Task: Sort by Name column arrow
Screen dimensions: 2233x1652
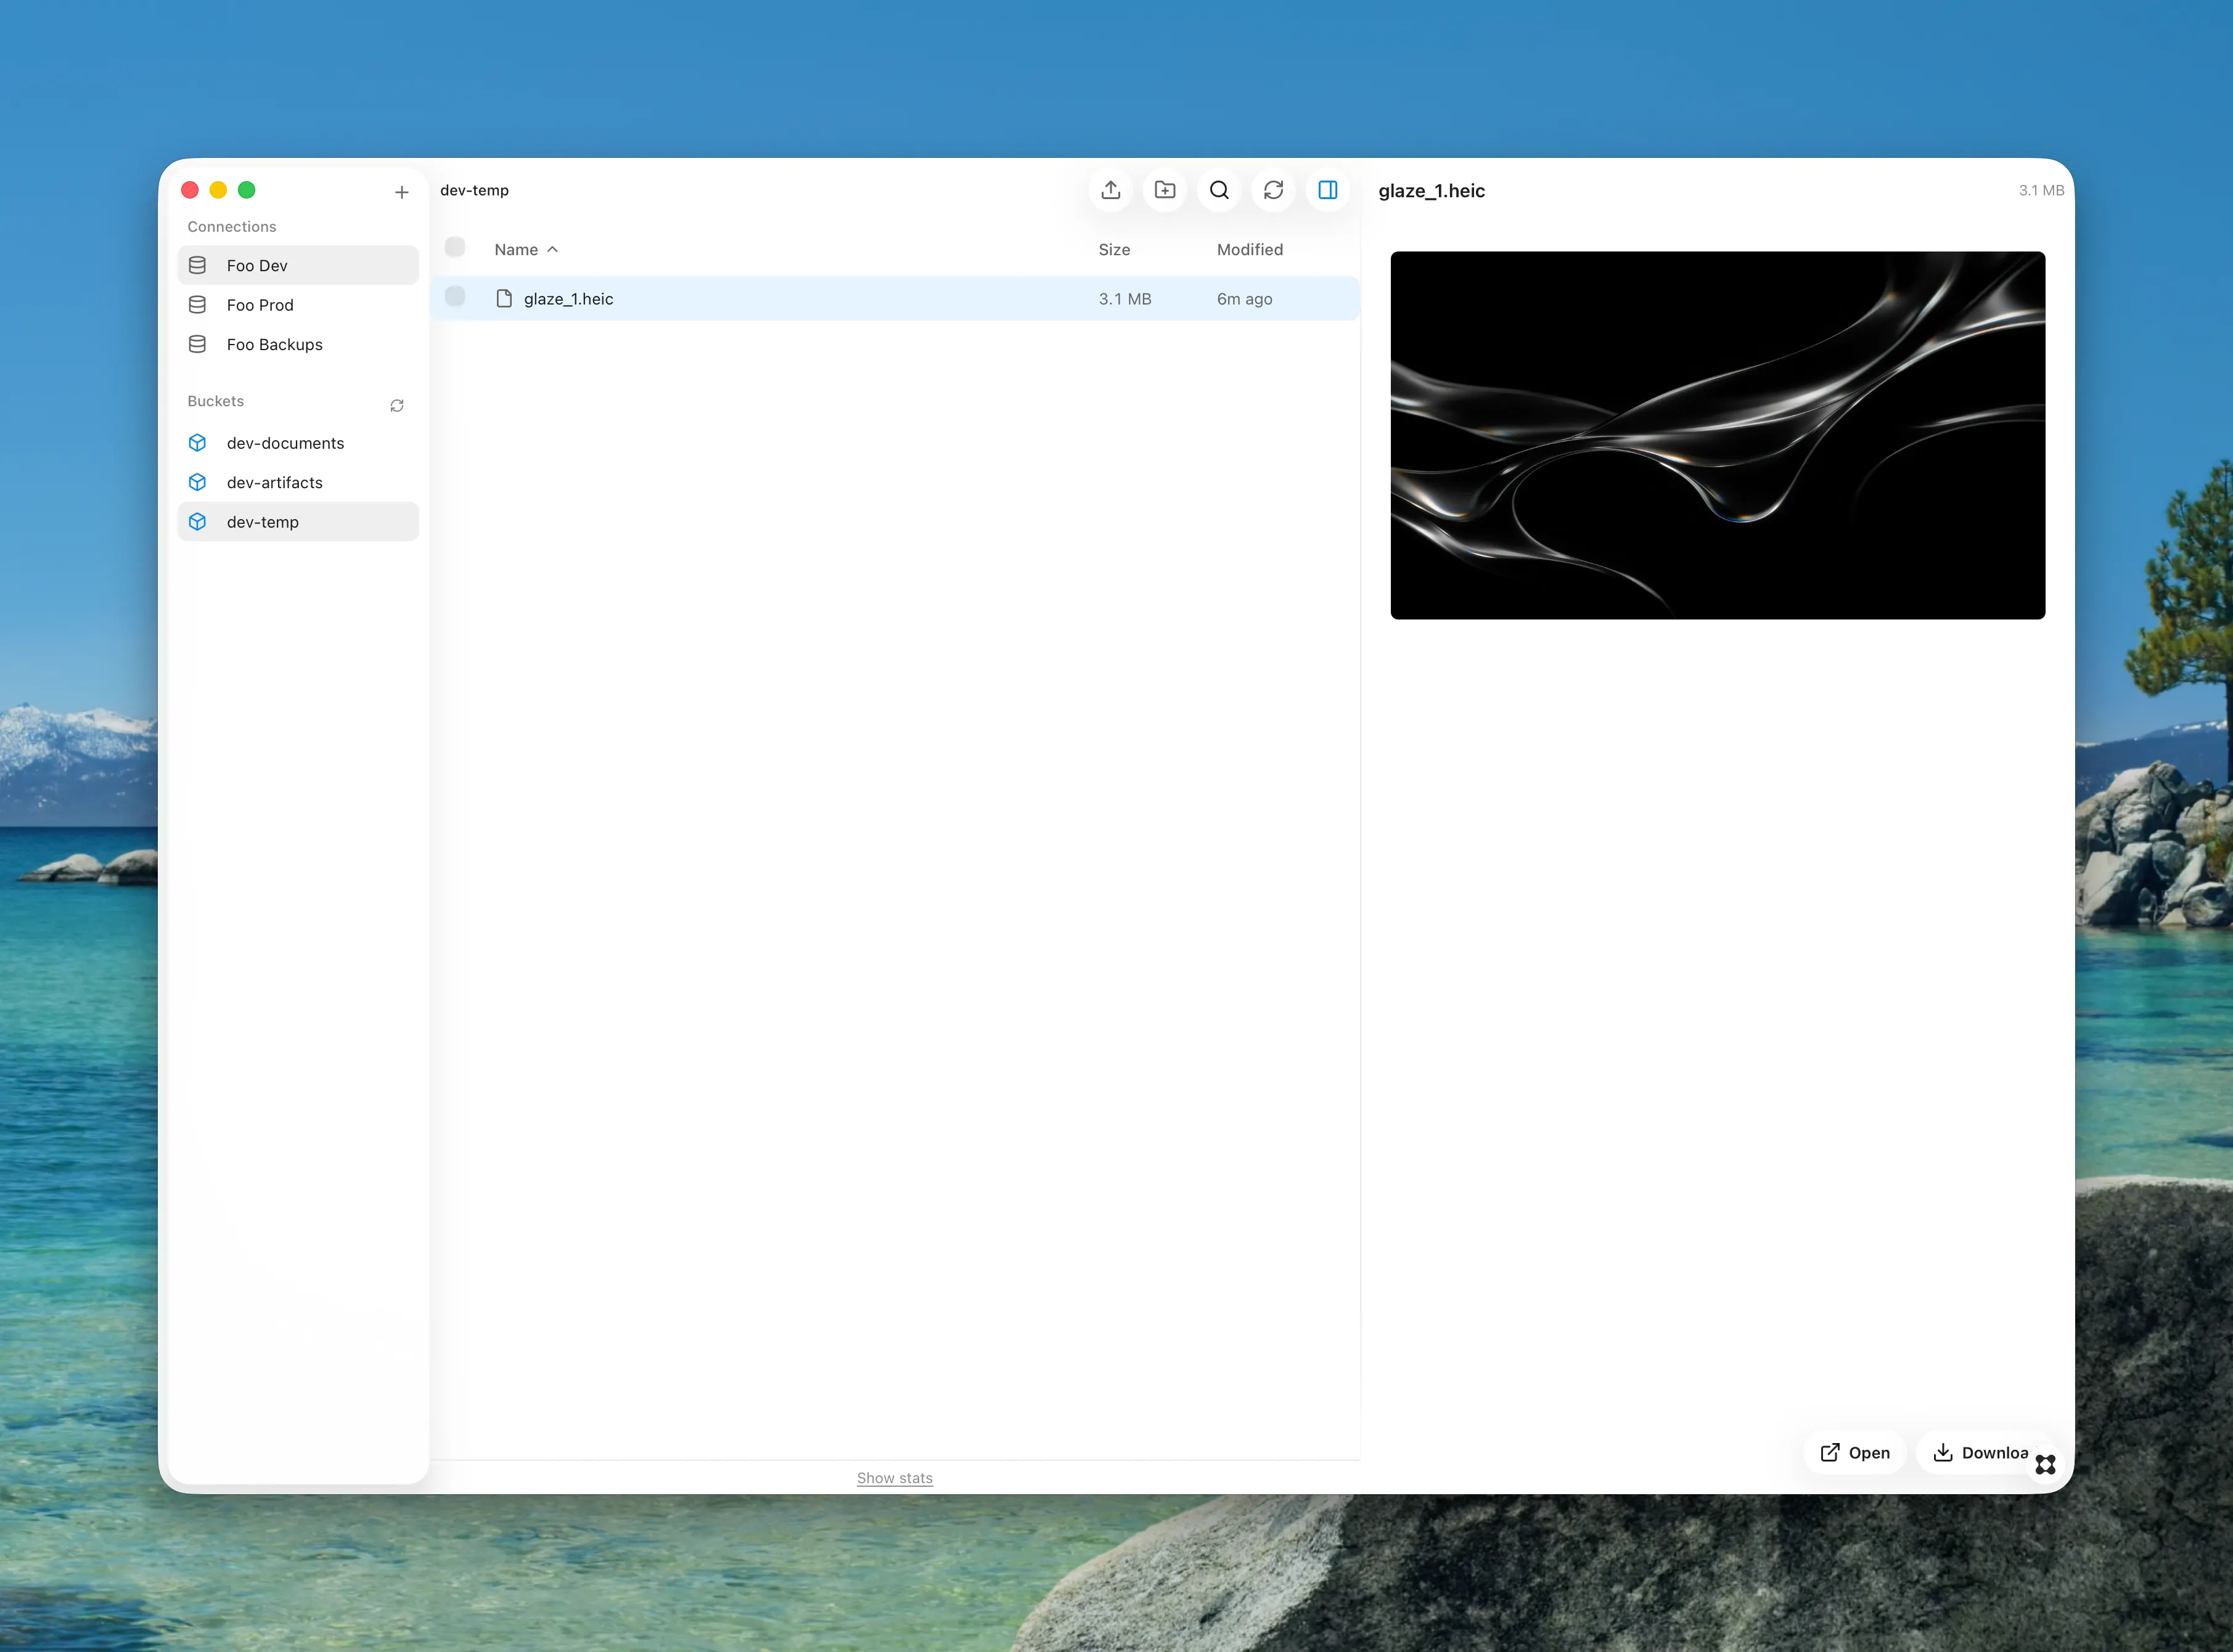Action: tap(552, 249)
